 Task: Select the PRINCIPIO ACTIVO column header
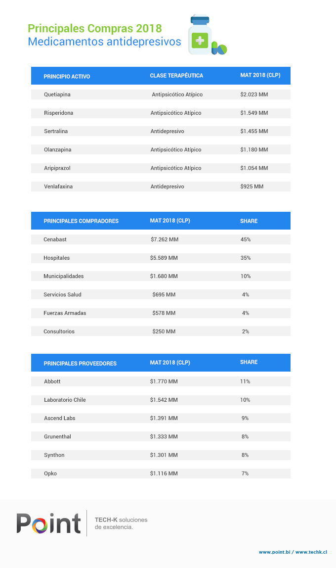point(67,76)
